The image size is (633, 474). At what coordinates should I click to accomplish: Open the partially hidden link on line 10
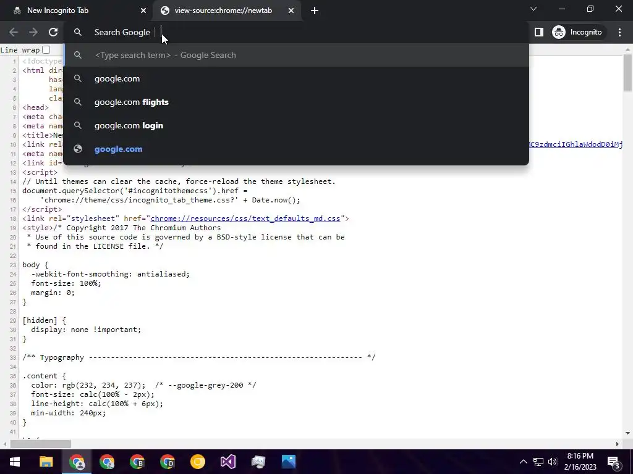[576, 144]
